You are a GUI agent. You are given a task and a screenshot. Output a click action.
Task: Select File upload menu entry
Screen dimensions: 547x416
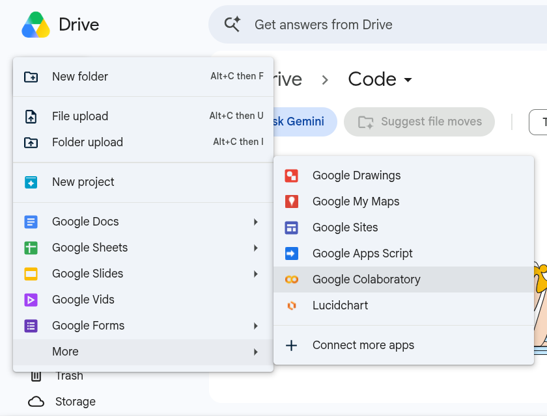[x=143, y=116]
